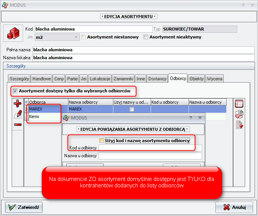Click the Nazwa fiskalna input field
Image resolution: width=258 pixels, height=216 pixels.
tap(143, 58)
